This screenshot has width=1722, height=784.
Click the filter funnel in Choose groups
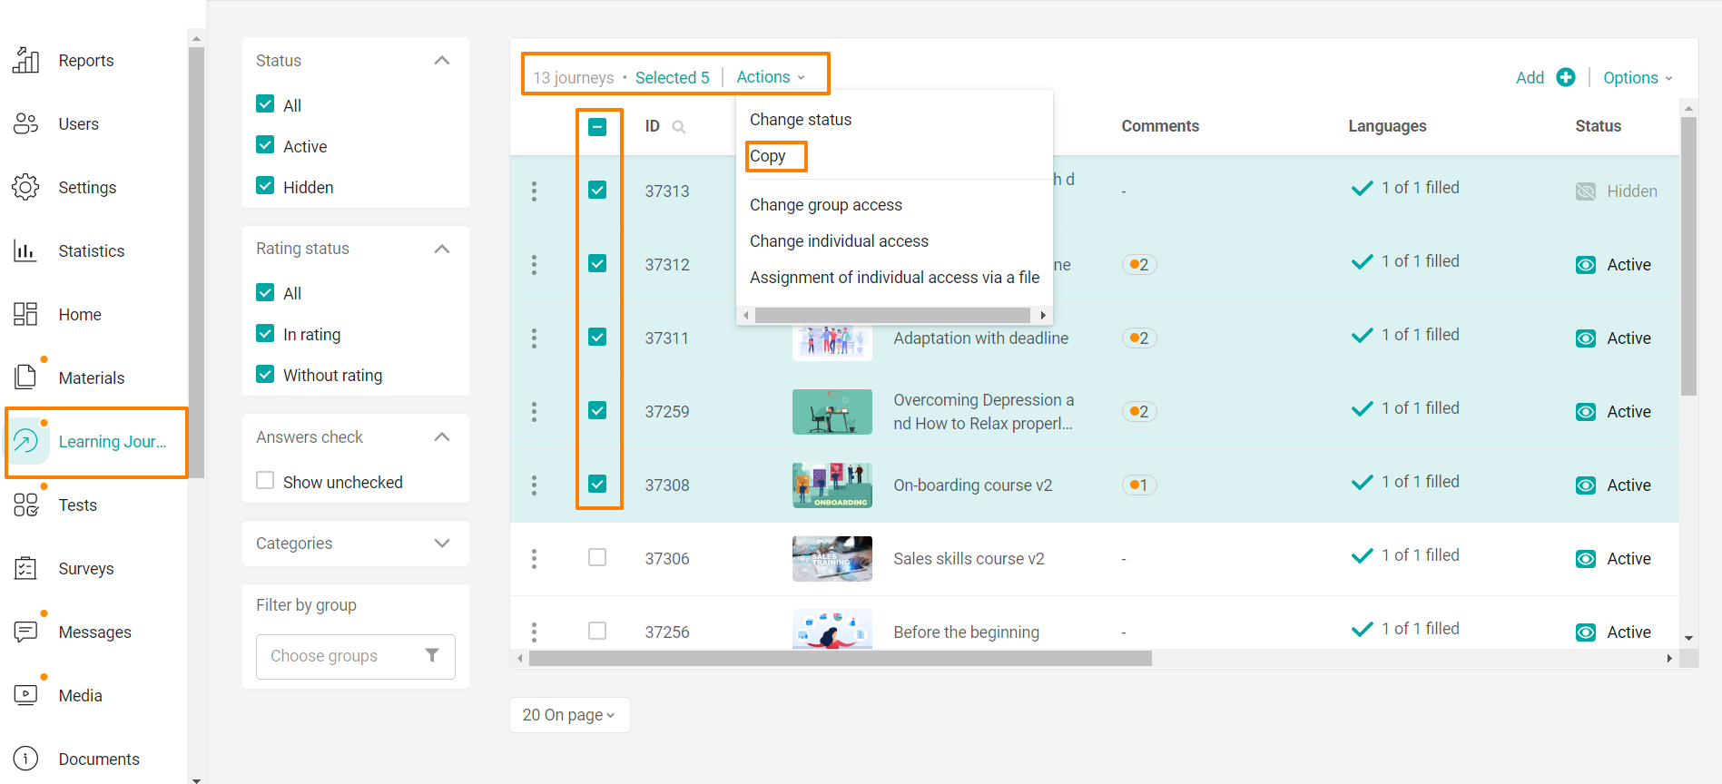tap(432, 655)
